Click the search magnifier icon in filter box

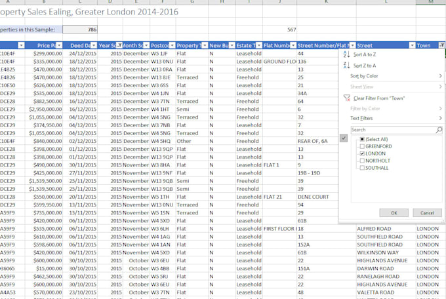point(439,130)
